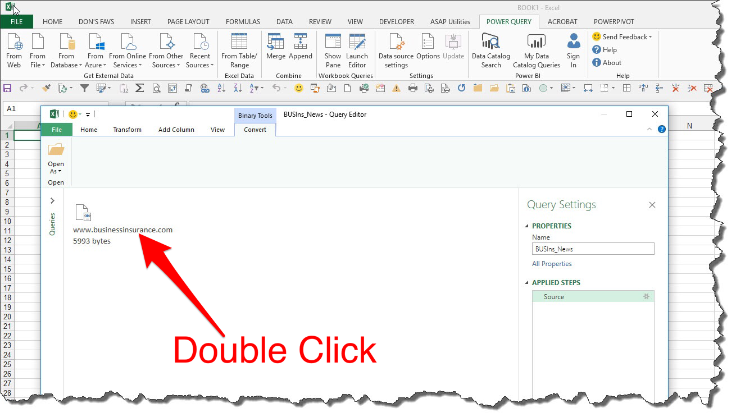This screenshot has height=417, width=736.
Task: Select the HOME ribbon tab
Action: [52, 21]
